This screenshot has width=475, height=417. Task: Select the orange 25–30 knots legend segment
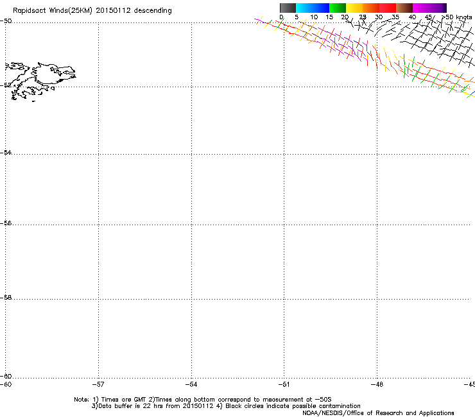point(371,8)
